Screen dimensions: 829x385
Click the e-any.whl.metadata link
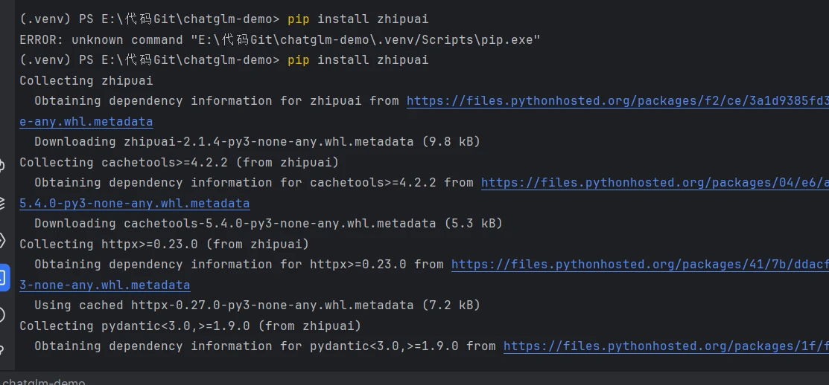86,121
